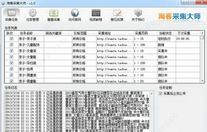
Task: Open the 采集任务 toolbar icon
Action: [12, 15]
